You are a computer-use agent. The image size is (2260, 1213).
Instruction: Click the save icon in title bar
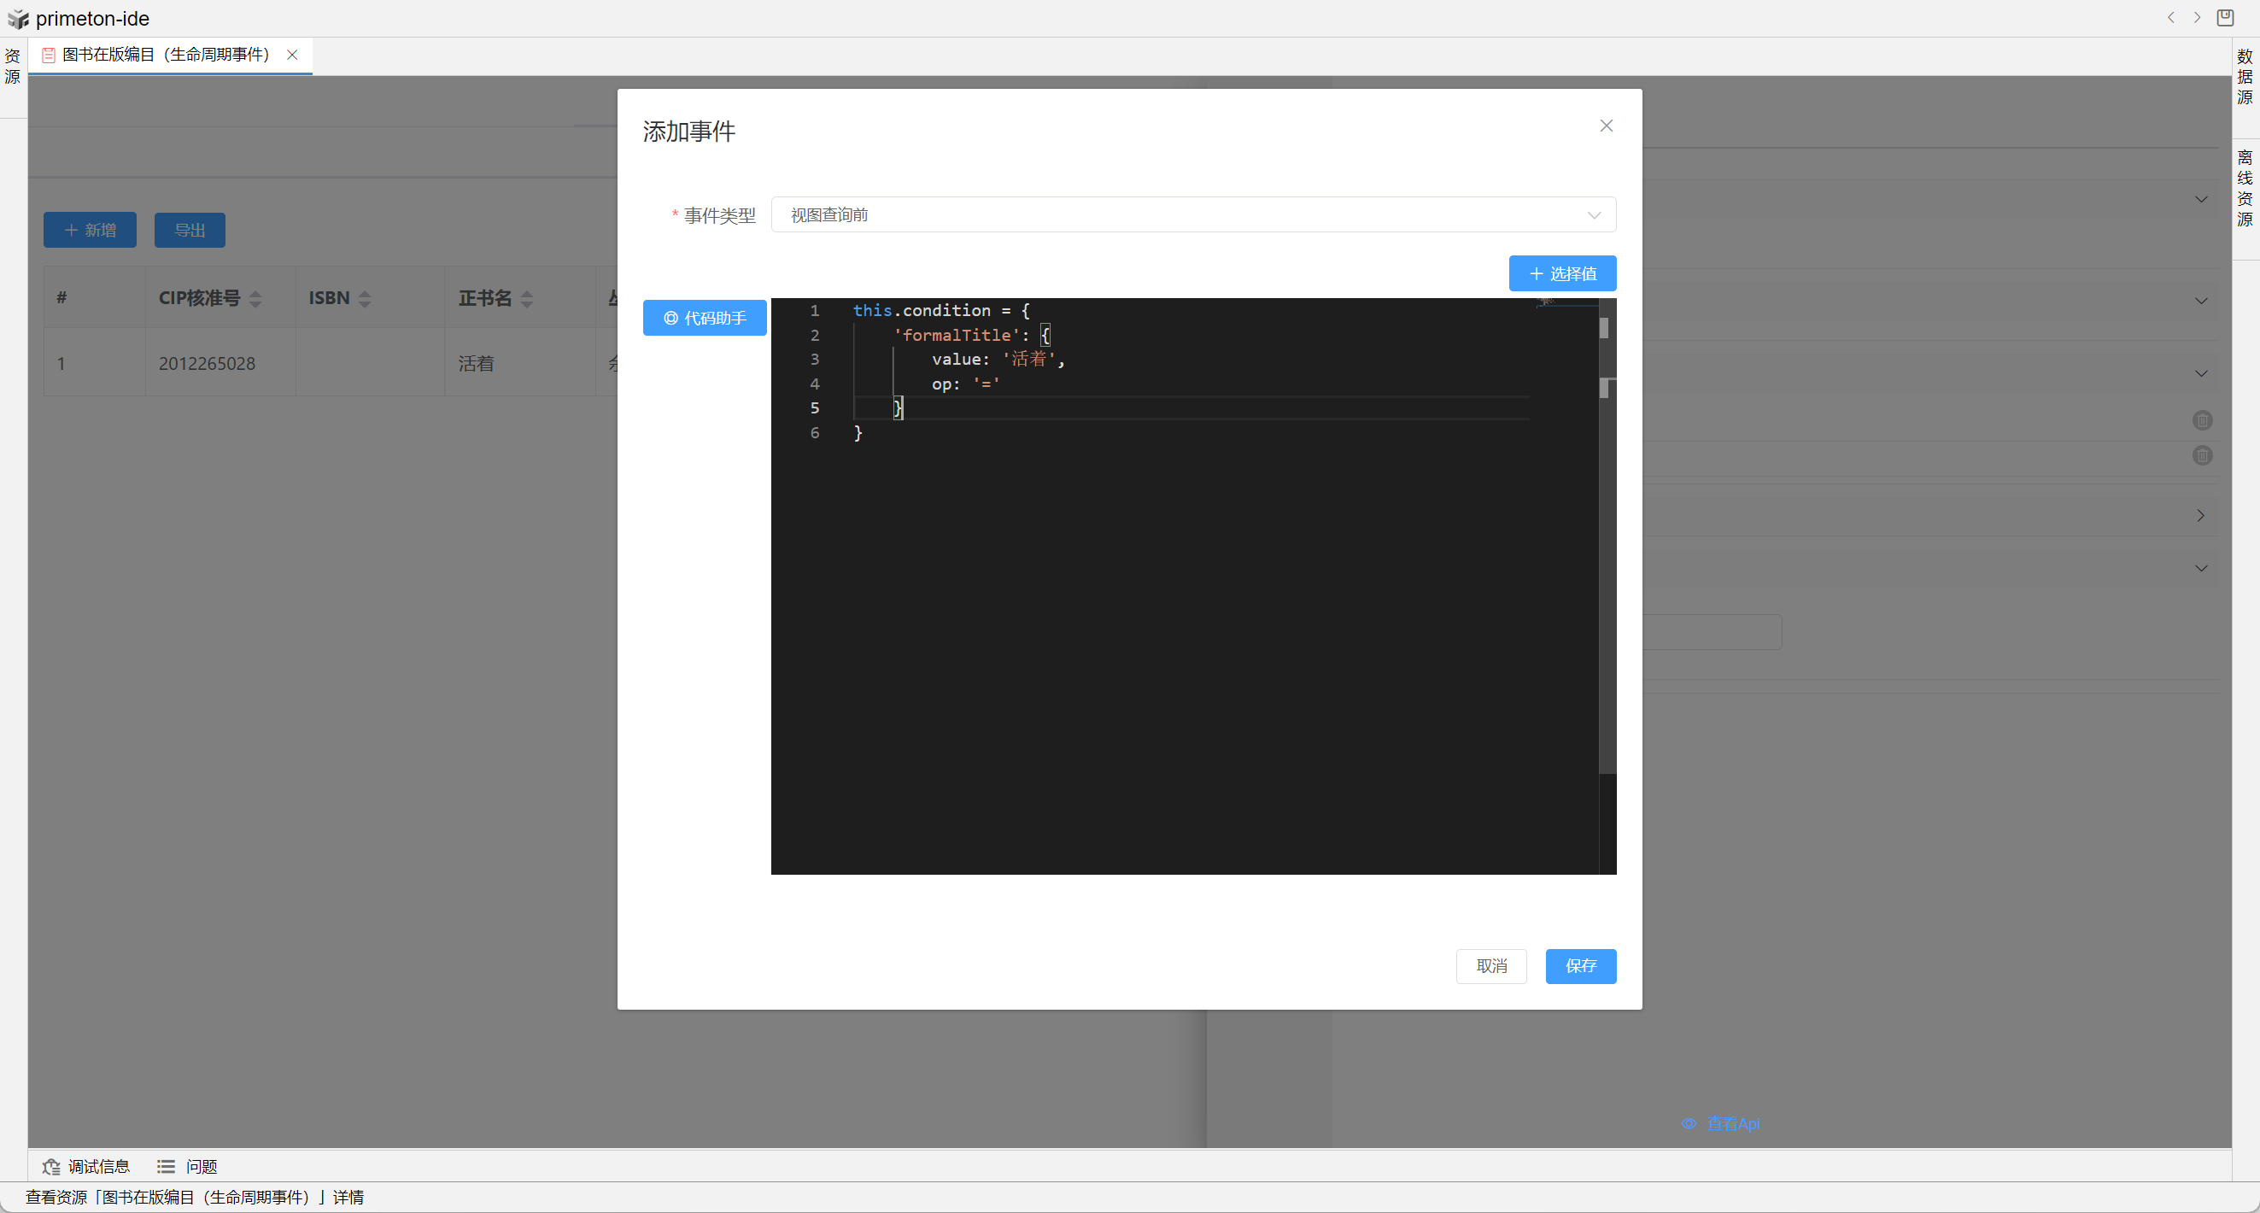[x=2225, y=18]
